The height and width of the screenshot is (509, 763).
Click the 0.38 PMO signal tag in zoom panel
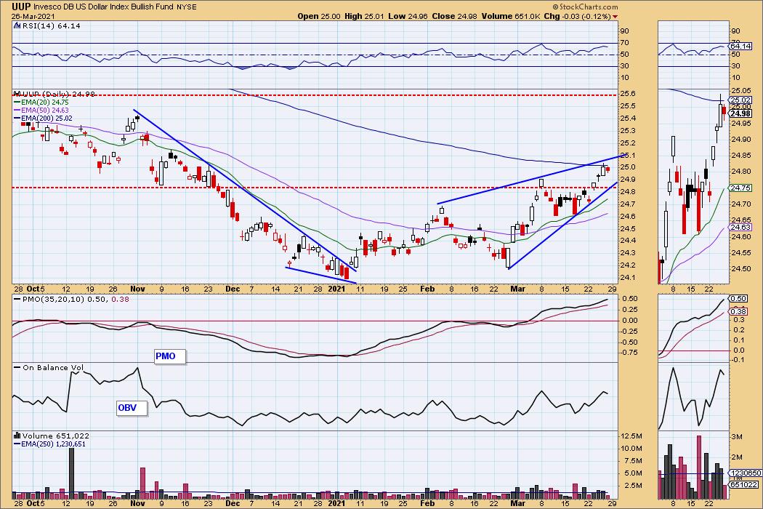point(739,311)
